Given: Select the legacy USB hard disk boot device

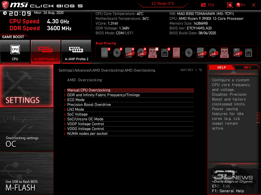Looking at the screenshot, I should coord(201,53).
